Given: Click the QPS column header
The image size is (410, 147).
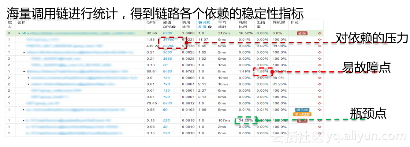Looking at the screenshot, I should click(x=150, y=23).
